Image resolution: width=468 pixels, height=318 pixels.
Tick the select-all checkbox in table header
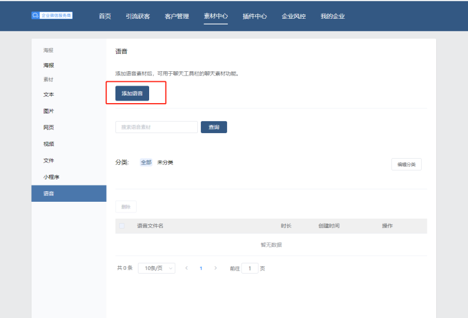(x=122, y=226)
